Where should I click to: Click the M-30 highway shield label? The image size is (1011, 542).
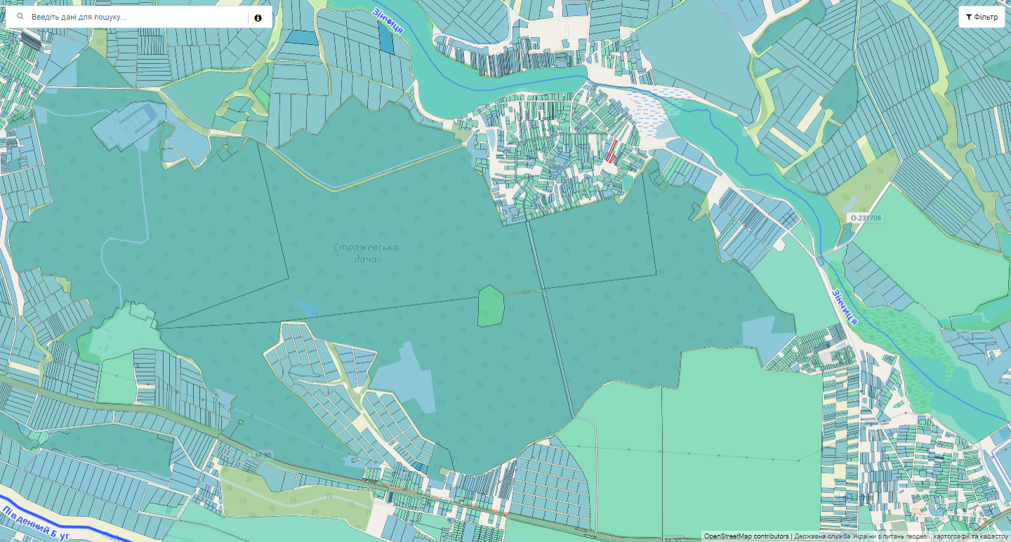(x=263, y=456)
